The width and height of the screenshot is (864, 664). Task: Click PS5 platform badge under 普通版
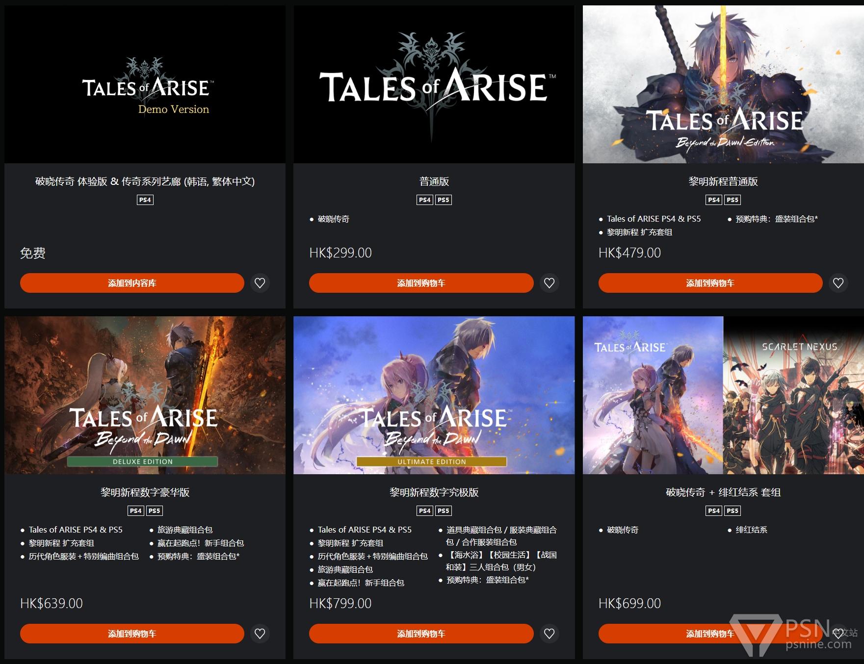point(444,200)
